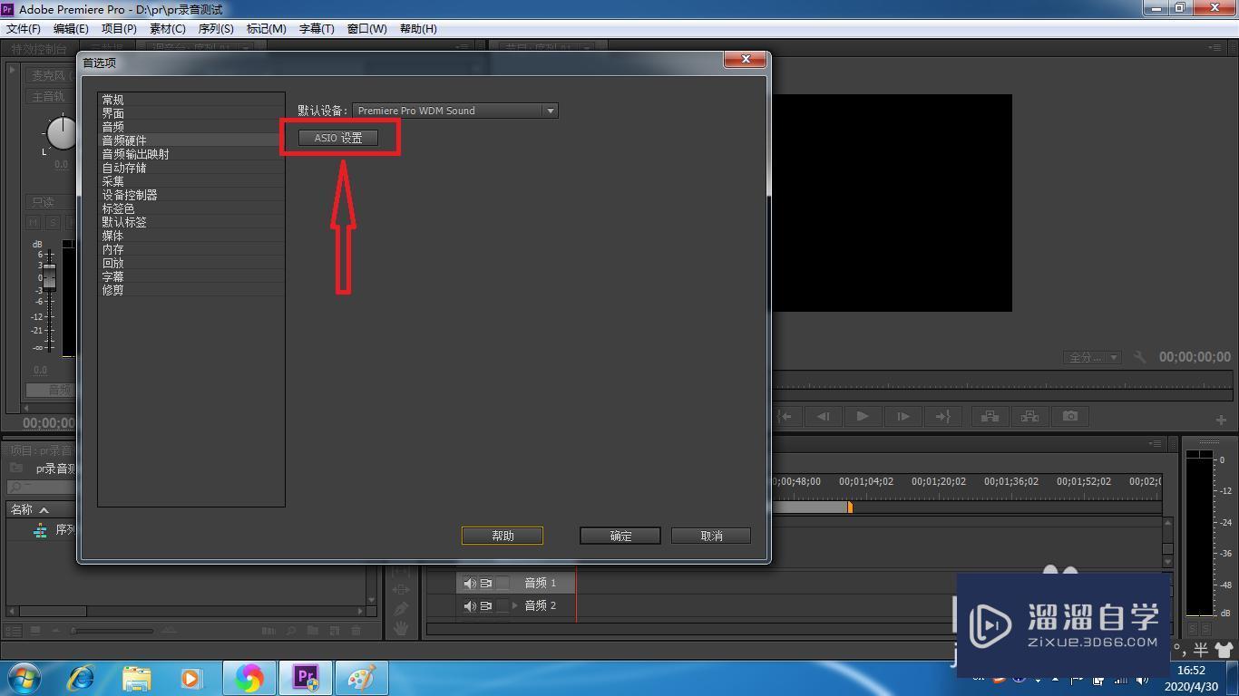
Task: Open the 序列(S) menu
Action: click(x=216, y=29)
